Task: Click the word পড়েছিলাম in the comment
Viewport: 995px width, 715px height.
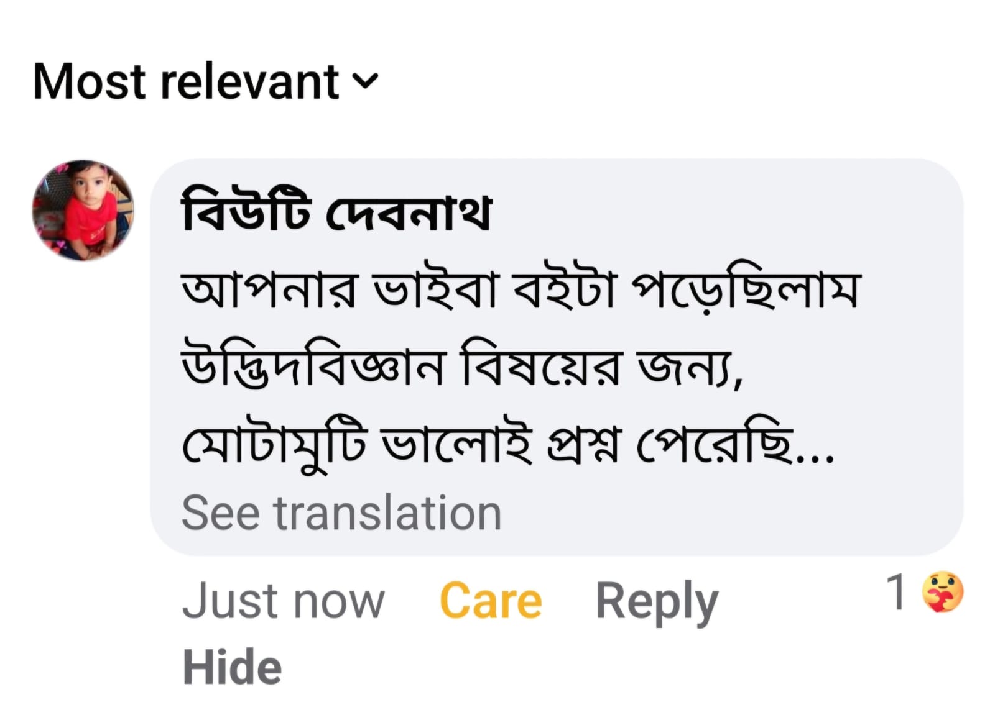Action: (x=745, y=291)
